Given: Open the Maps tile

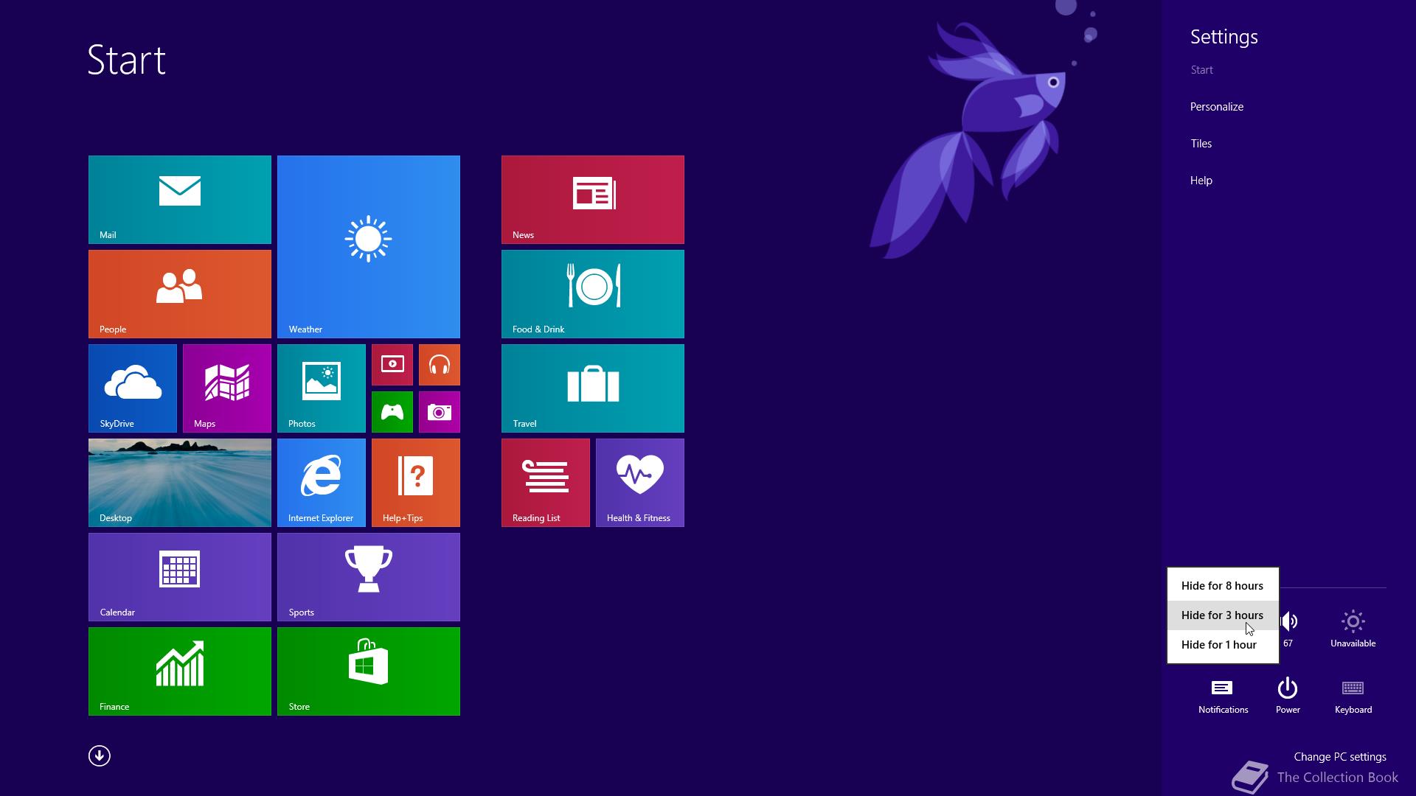Looking at the screenshot, I should [227, 388].
